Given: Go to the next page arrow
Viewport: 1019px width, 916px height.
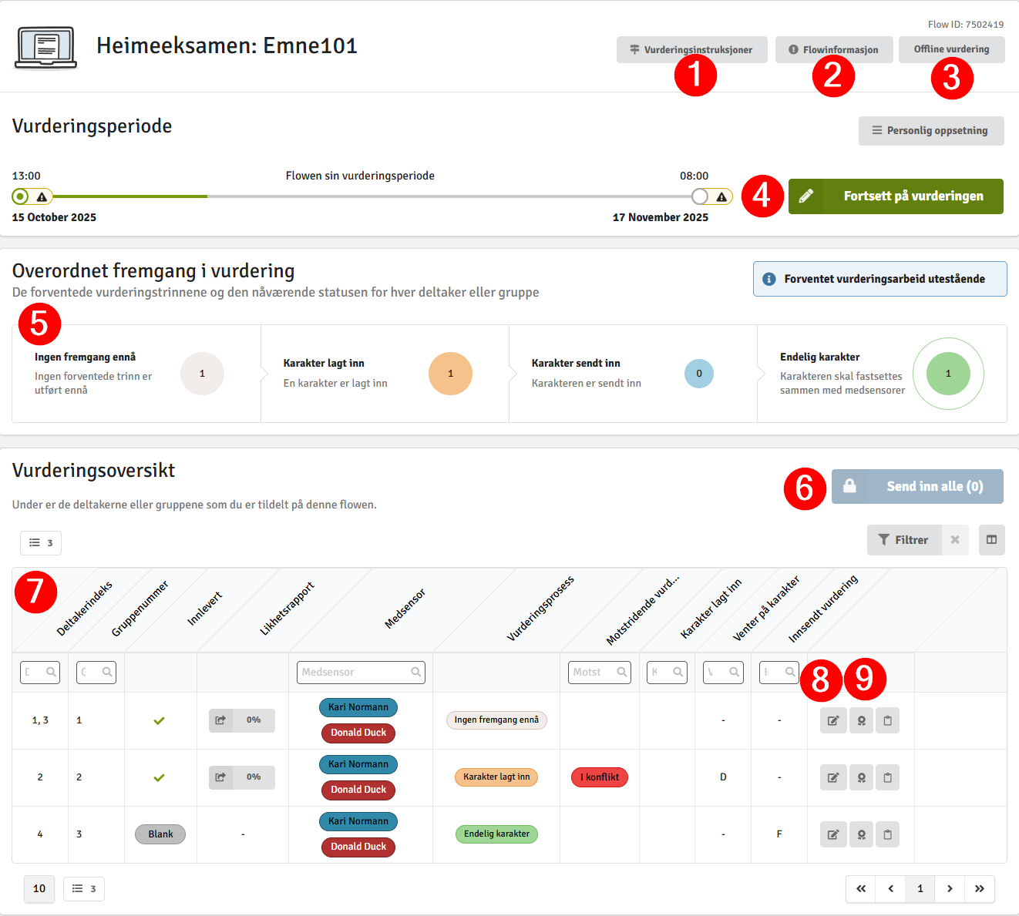Looking at the screenshot, I should click(950, 888).
